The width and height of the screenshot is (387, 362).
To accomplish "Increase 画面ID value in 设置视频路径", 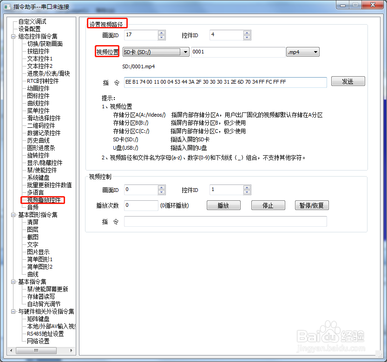I will pos(161,33).
